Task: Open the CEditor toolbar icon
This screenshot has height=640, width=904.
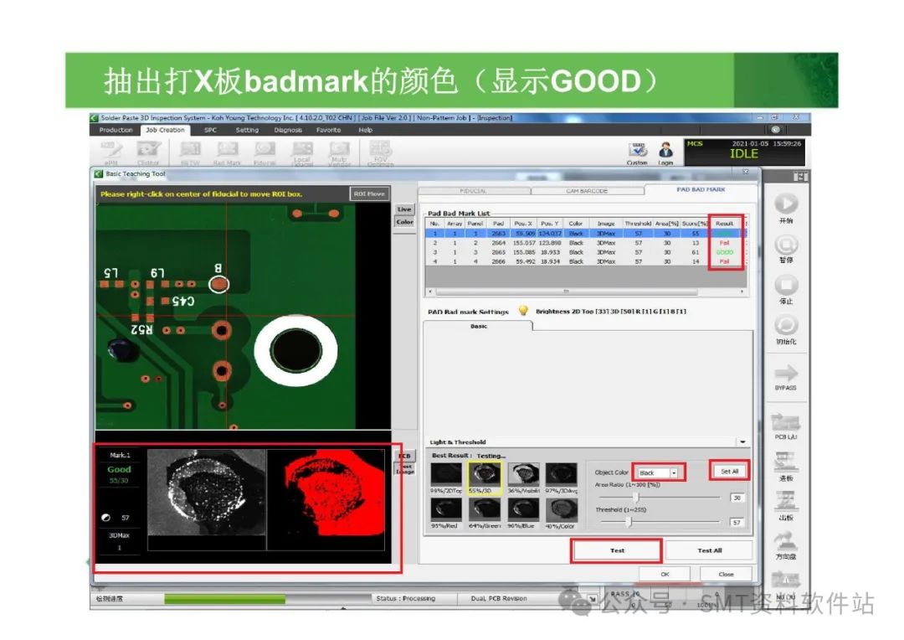Action: click(x=148, y=151)
